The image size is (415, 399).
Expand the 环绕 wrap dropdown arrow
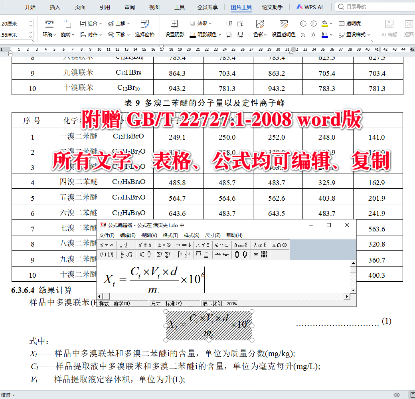click(x=55, y=35)
